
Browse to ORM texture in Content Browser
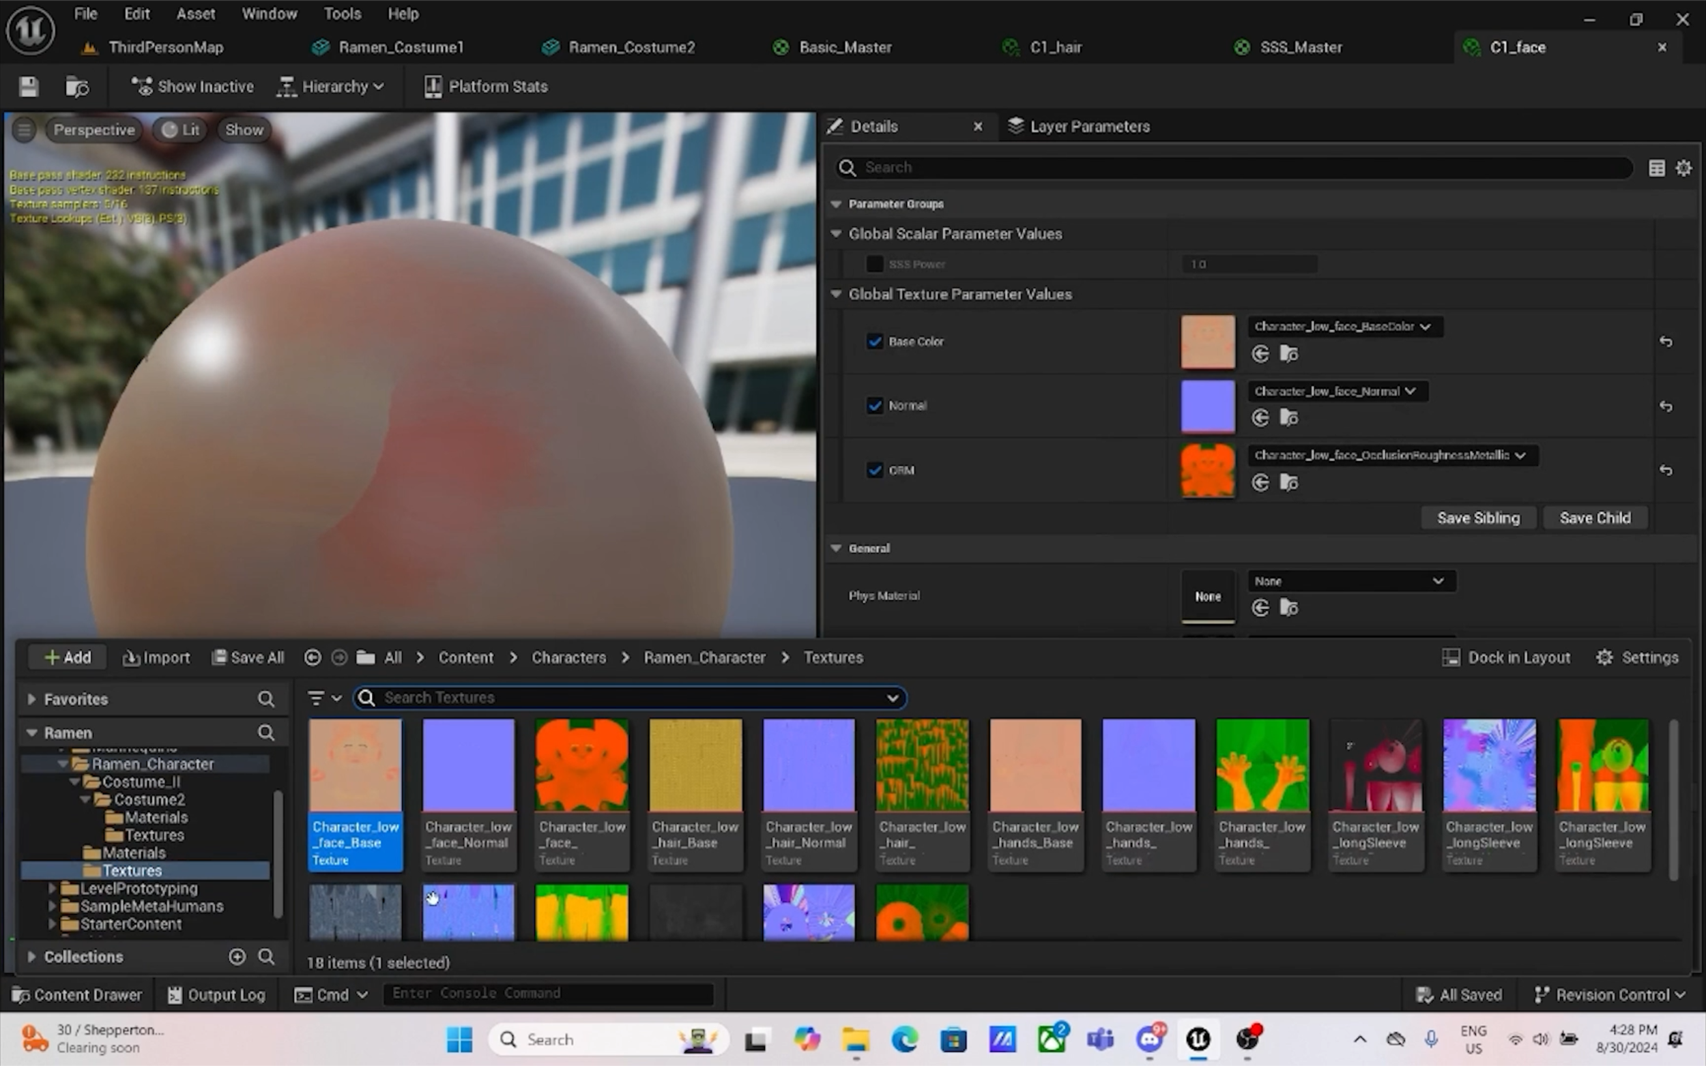[1289, 483]
